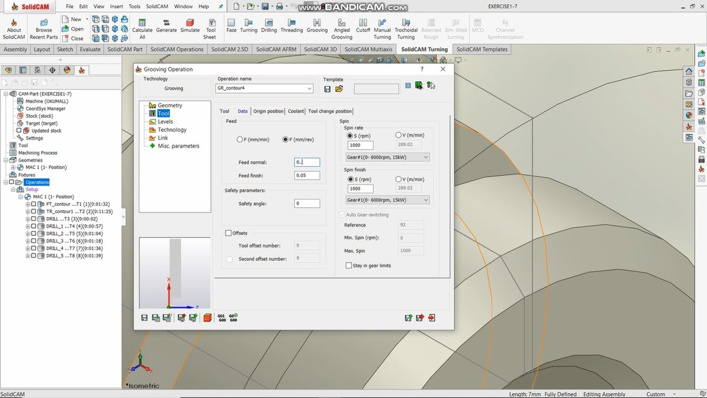The height and width of the screenshot is (398, 707).
Task: Click the Exit icon at dialog bottom right
Action: point(431,318)
